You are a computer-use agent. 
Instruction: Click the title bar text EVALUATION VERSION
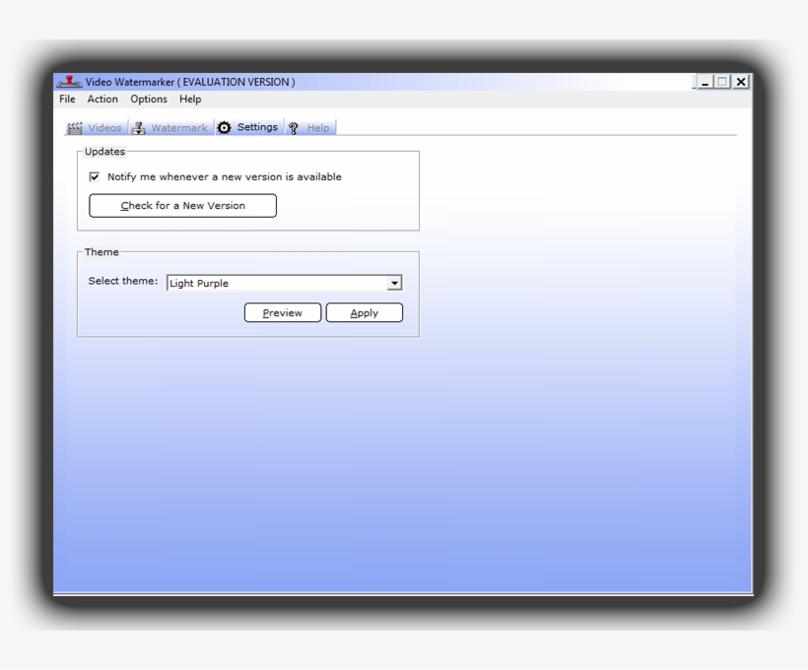coord(236,83)
